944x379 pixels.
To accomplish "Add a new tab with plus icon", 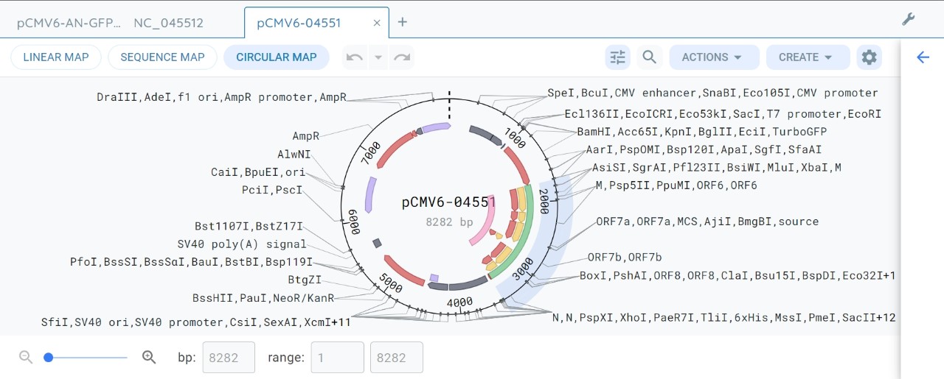I will 403,22.
